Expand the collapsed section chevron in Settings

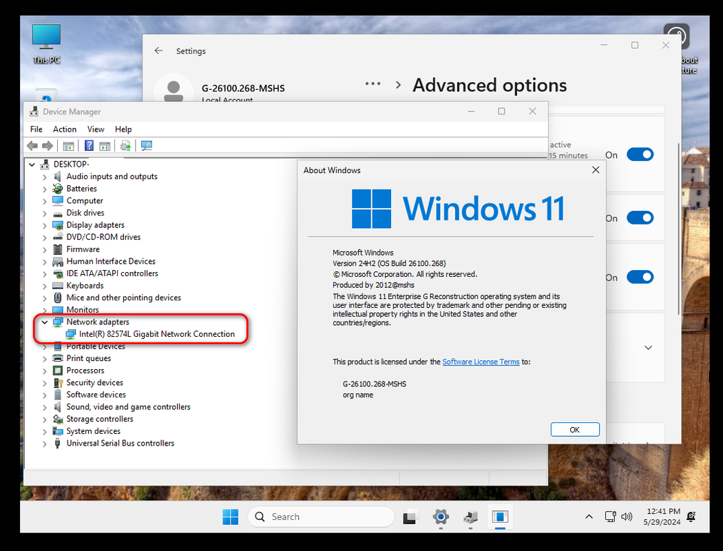pos(648,348)
